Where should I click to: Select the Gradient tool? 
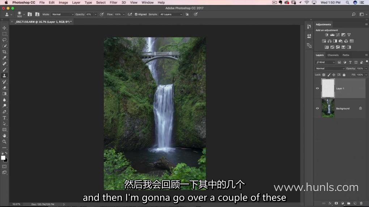point(4,94)
